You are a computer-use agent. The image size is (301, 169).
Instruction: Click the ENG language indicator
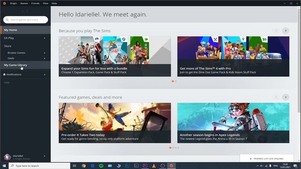(x=276, y=166)
